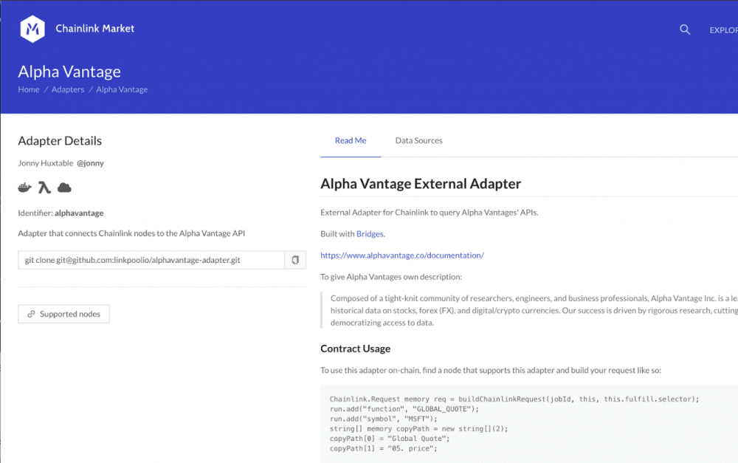Click inside the git clone text field
Viewport: 738px width, 463px height.
pyautogui.click(x=151, y=260)
